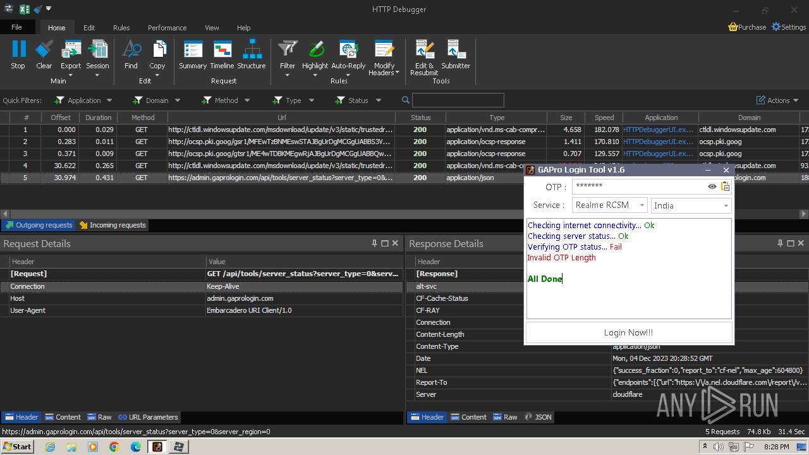The height and width of the screenshot is (455, 809).
Task: Click the quick filter search box
Action: tap(458, 100)
